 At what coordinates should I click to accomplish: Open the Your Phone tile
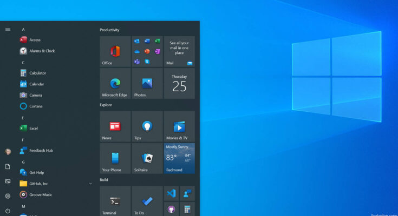tap(115, 158)
